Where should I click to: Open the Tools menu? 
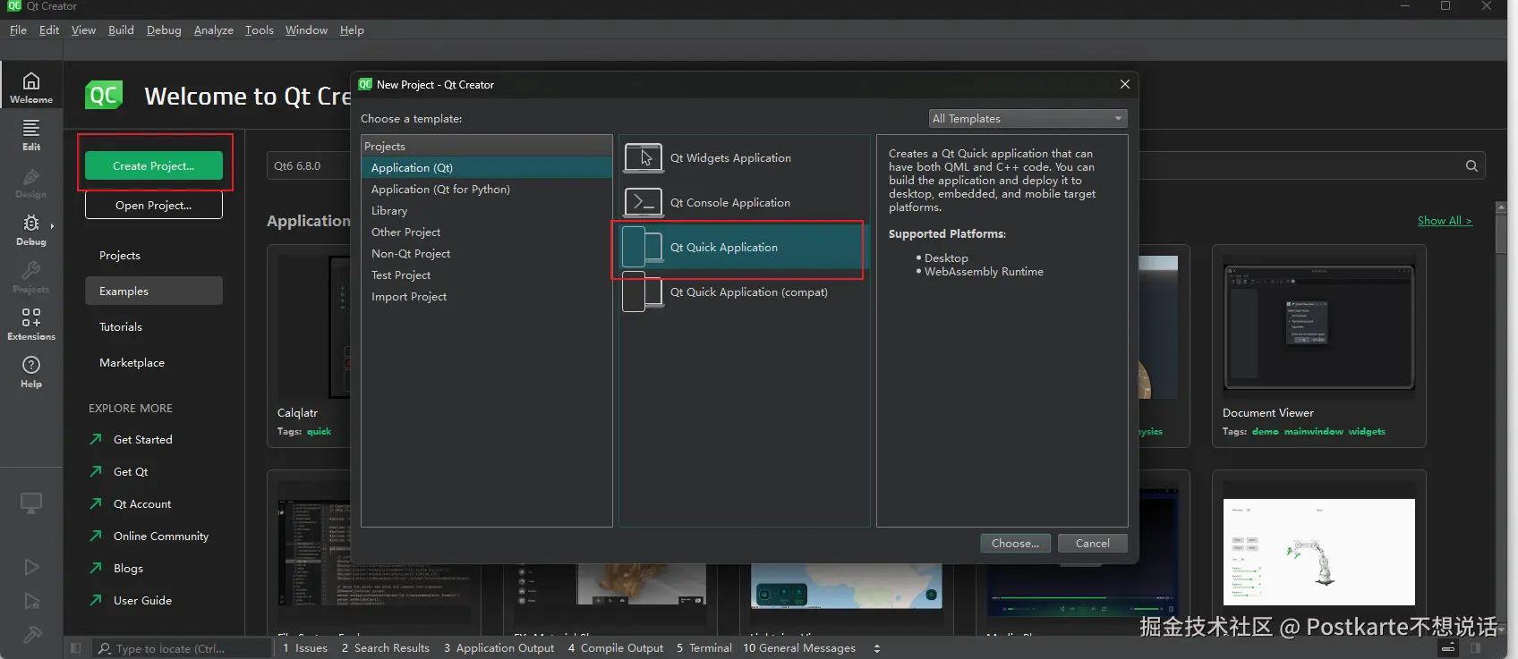(260, 30)
